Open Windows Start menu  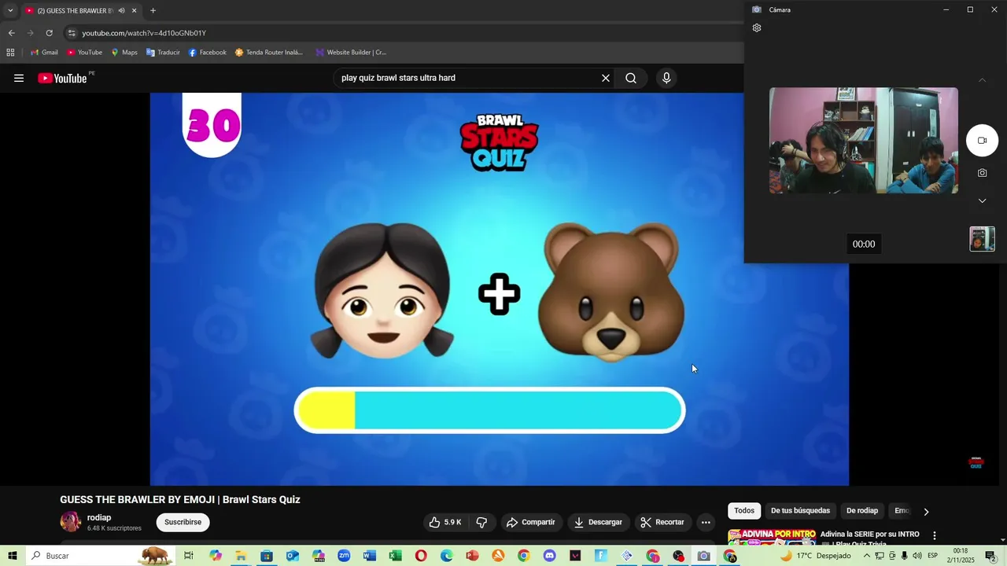point(13,556)
